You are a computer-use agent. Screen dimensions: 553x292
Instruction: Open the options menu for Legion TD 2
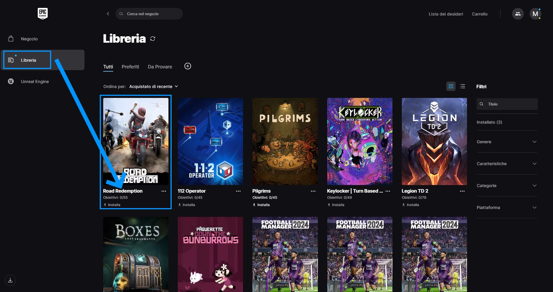pos(462,191)
